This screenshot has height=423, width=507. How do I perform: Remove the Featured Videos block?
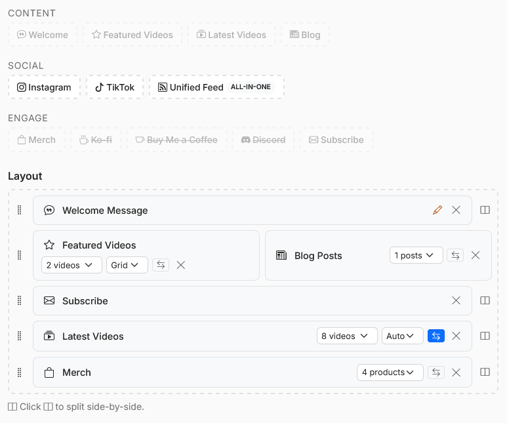pos(181,265)
